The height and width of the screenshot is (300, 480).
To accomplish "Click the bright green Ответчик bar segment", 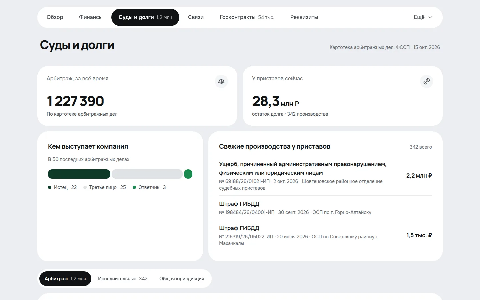I will 188,174.
